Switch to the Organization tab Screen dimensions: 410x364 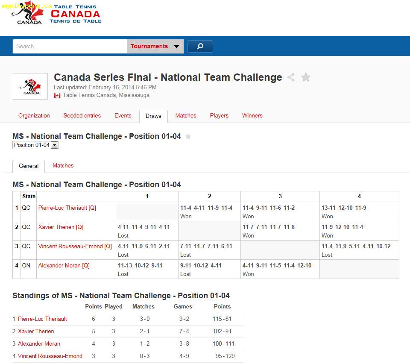(34, 116)
